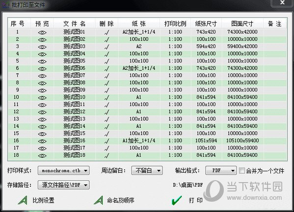Click the delete icon in row 16
The image size is (294, 212).
click(107, 141)
